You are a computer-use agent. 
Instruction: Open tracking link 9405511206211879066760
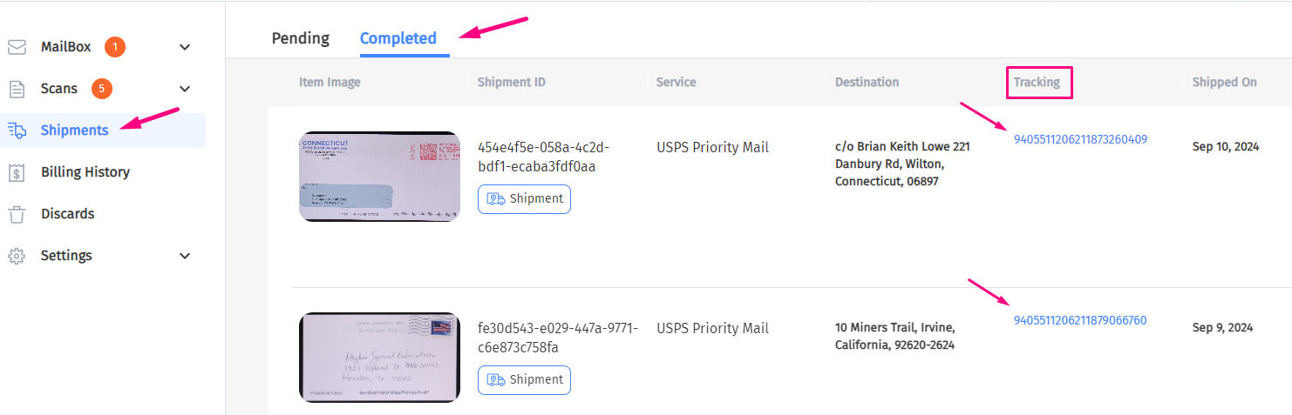coord(1080,320)
